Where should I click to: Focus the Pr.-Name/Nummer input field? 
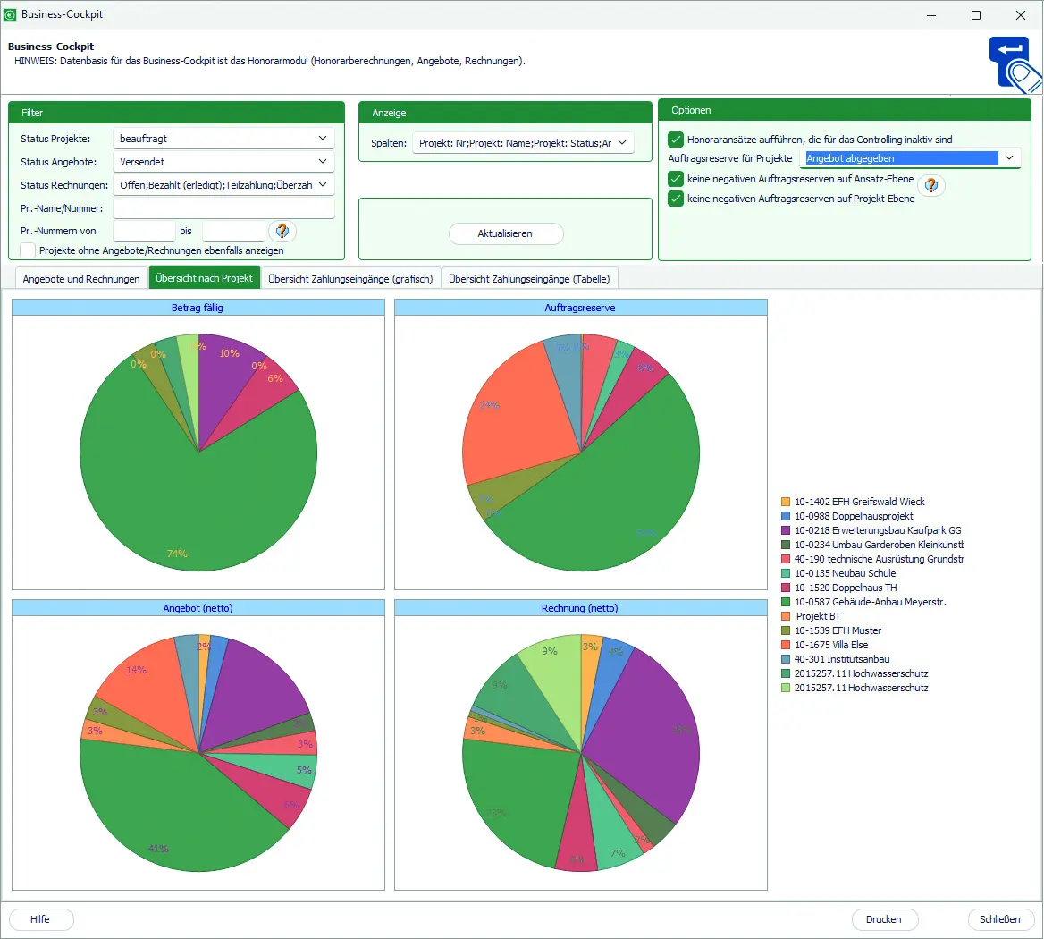click(223, 208)
